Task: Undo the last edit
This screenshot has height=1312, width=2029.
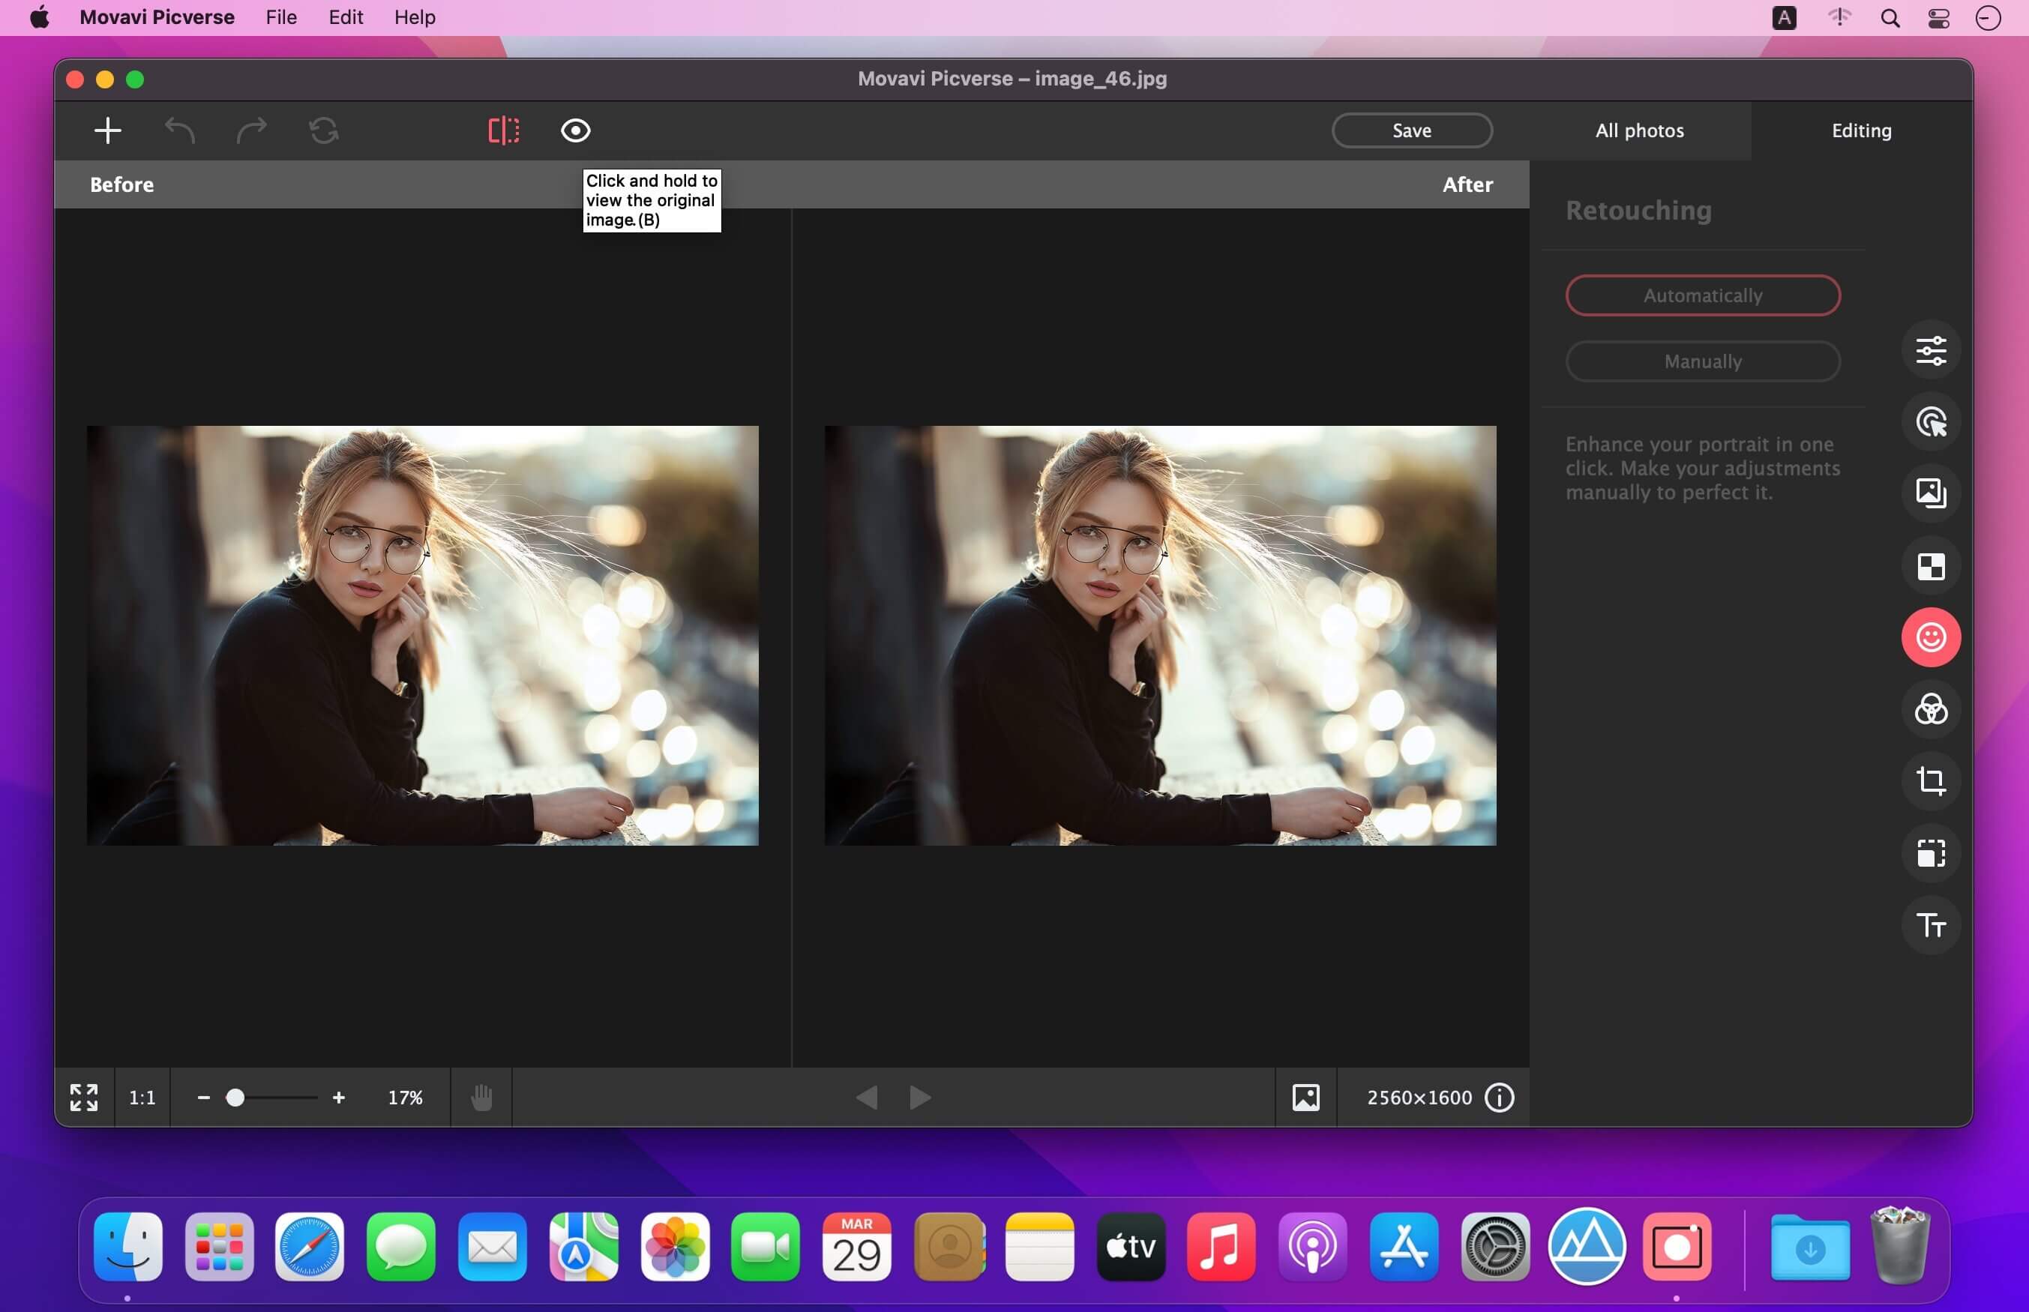Action: tap(180, 130)
